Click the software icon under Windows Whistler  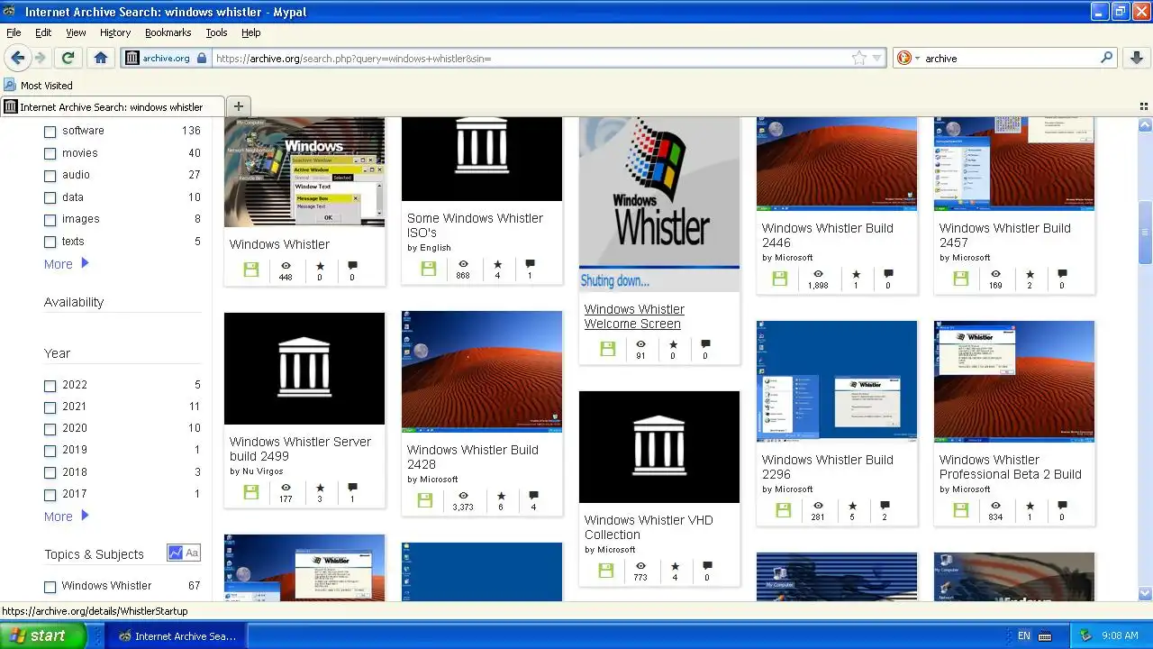250,270
